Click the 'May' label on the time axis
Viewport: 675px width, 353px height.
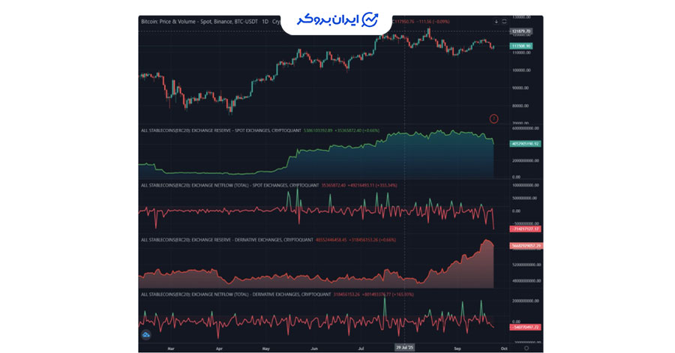[265, 349]
